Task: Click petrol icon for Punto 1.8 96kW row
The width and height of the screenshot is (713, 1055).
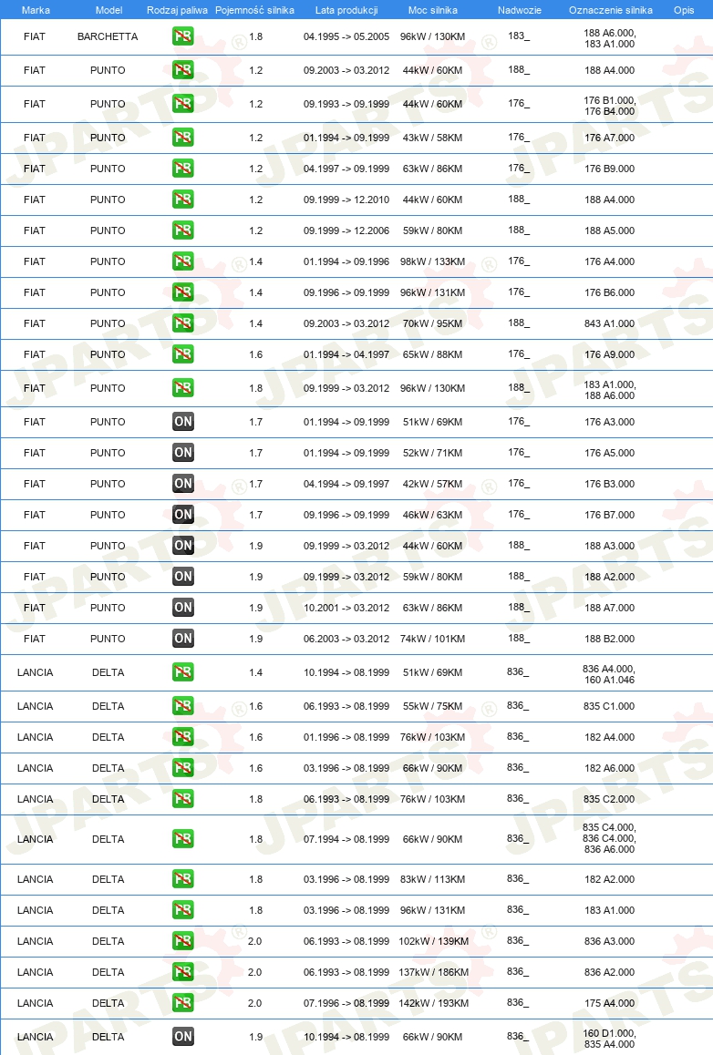Action: pos(182,387)
